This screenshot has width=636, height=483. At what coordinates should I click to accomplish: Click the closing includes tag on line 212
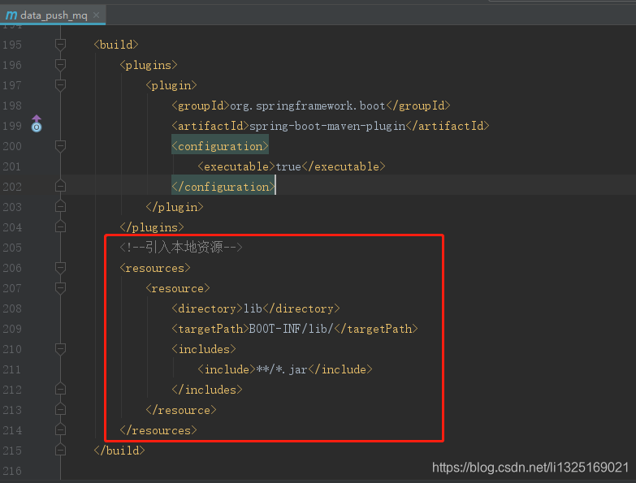(x=207, y=390)
